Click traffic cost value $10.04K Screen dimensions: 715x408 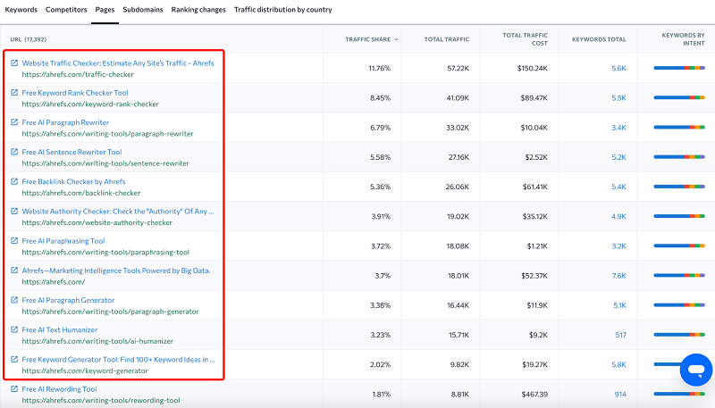pos(534,128)
